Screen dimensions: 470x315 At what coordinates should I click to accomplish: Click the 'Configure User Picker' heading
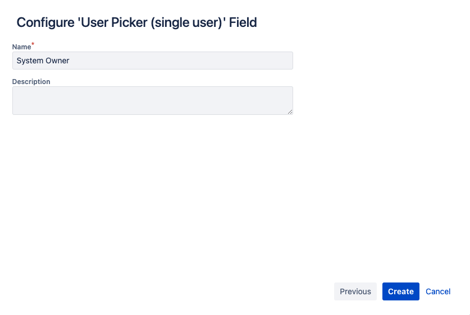point(136,22)
